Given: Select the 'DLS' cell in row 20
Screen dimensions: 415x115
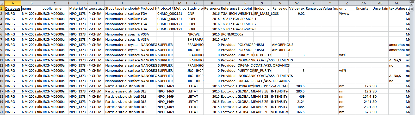Looking at the screenshot, I should click(148, 107).
